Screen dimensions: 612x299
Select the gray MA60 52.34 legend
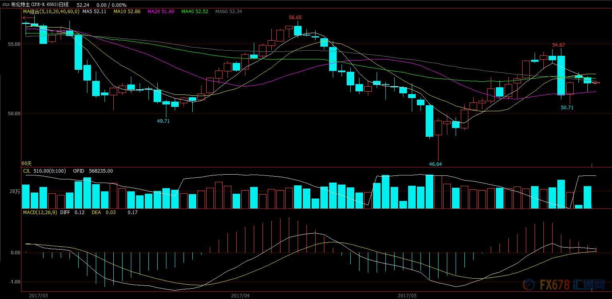pos(229,12)
